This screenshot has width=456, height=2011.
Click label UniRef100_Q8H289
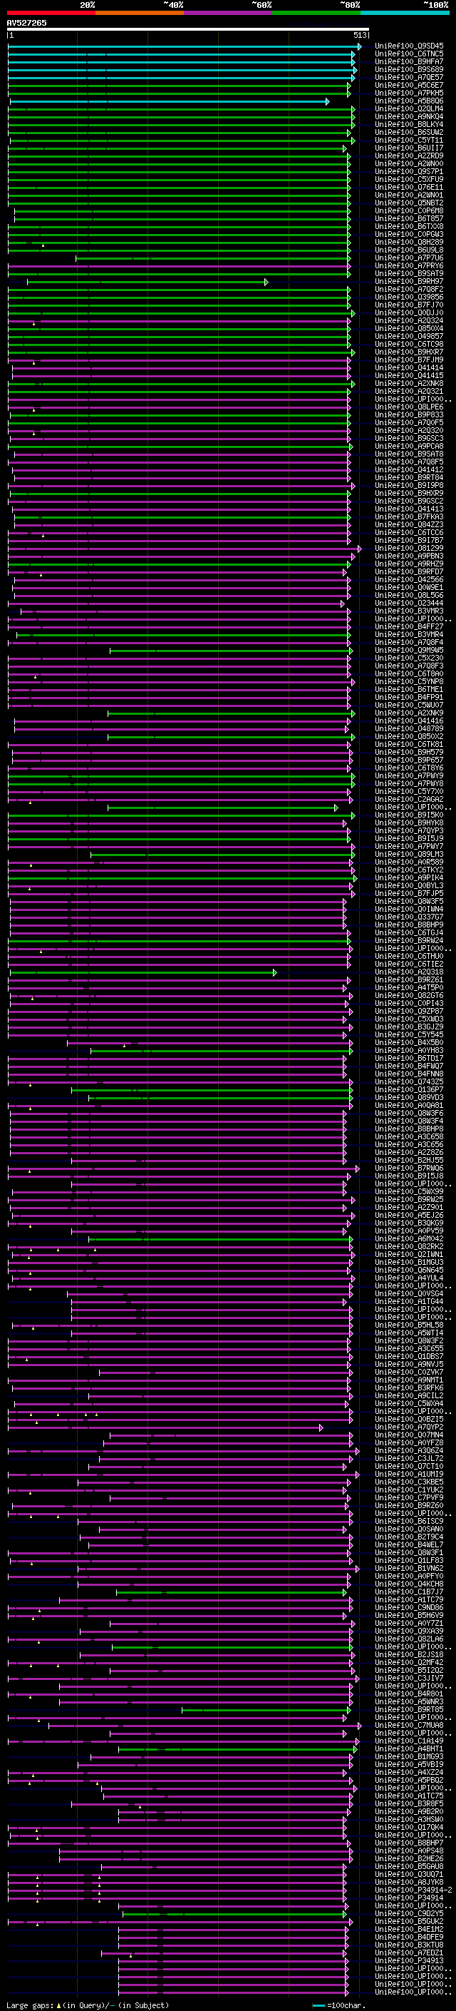point(409,242)
